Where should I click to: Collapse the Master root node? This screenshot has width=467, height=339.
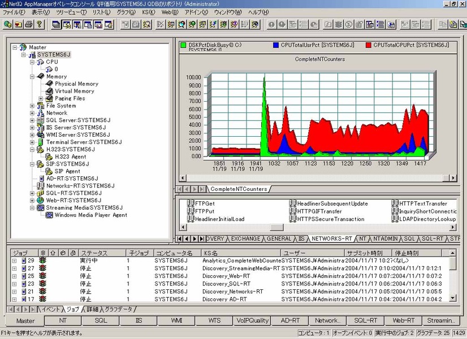pos(15,47)
